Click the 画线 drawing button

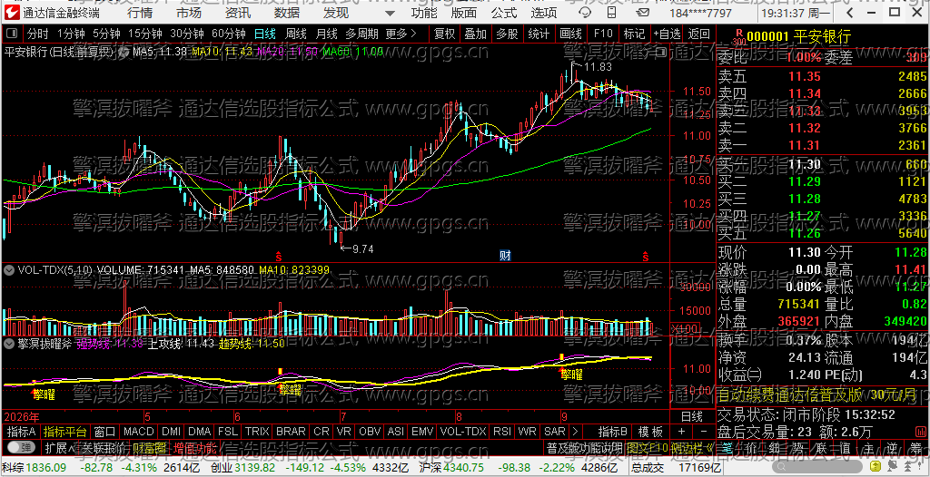click(570, 34)
